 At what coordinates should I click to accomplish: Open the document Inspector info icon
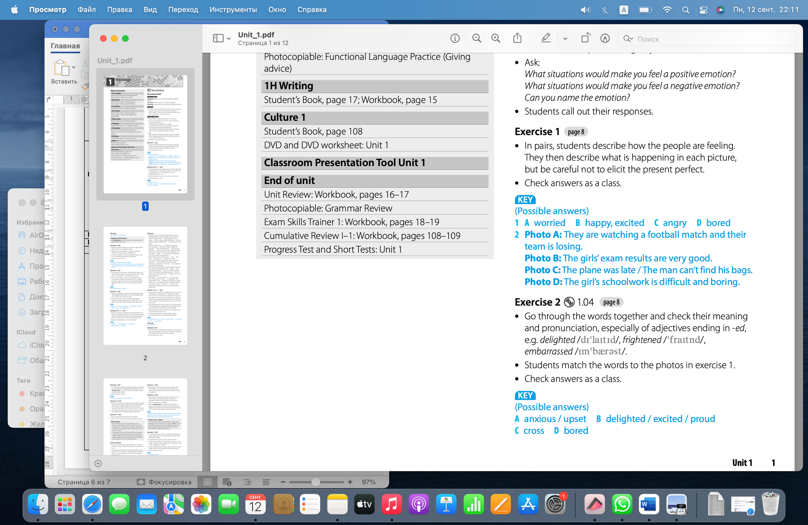click(455, 38)
